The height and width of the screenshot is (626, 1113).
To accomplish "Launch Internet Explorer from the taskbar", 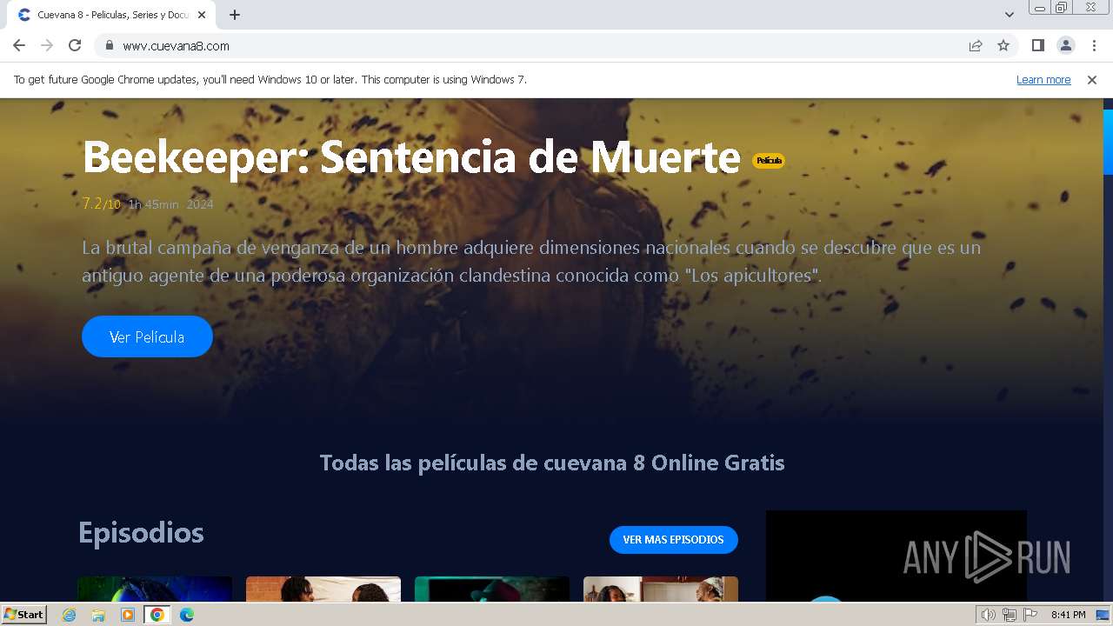I will [70, 615].
